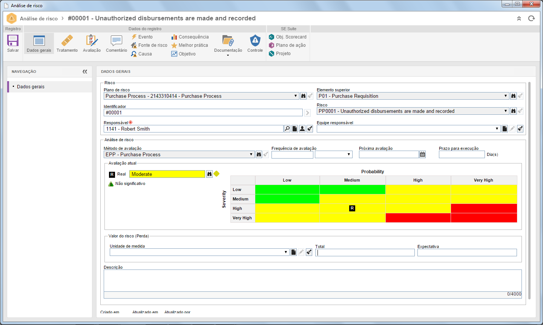Click the Expectativa field

point(467,253)
